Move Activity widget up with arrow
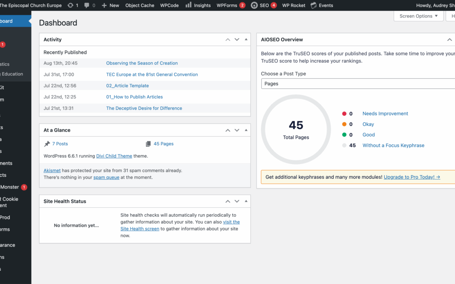Screen dimensions: 455x284 228,40
